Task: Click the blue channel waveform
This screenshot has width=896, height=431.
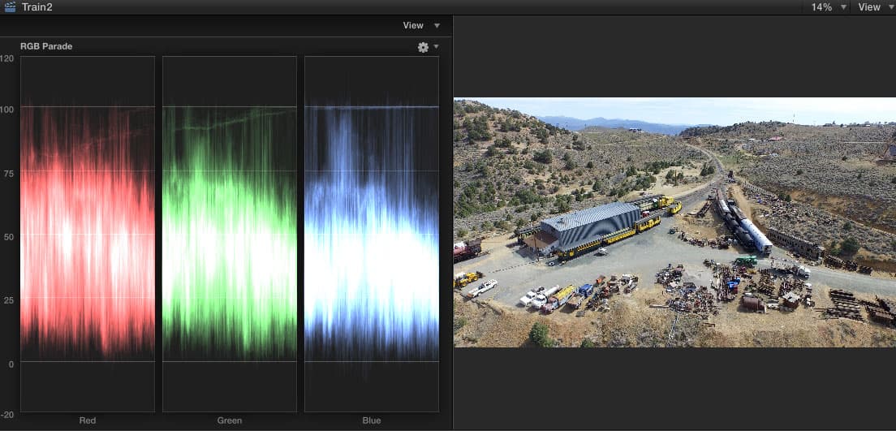Action: [372, 234]
